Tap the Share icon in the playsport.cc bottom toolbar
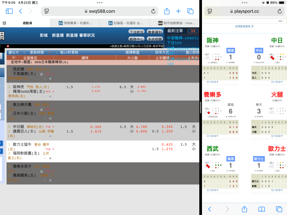Screen dimensions: 287x215 (244, 209)
